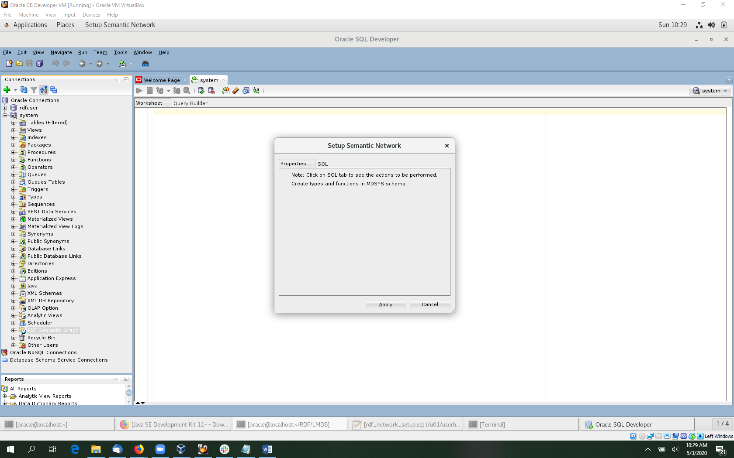Image resolution: width=734 pixels, height=458 pixels.
Task: Open SQL History
Action: pyautogui.click(x=246, y=90)
